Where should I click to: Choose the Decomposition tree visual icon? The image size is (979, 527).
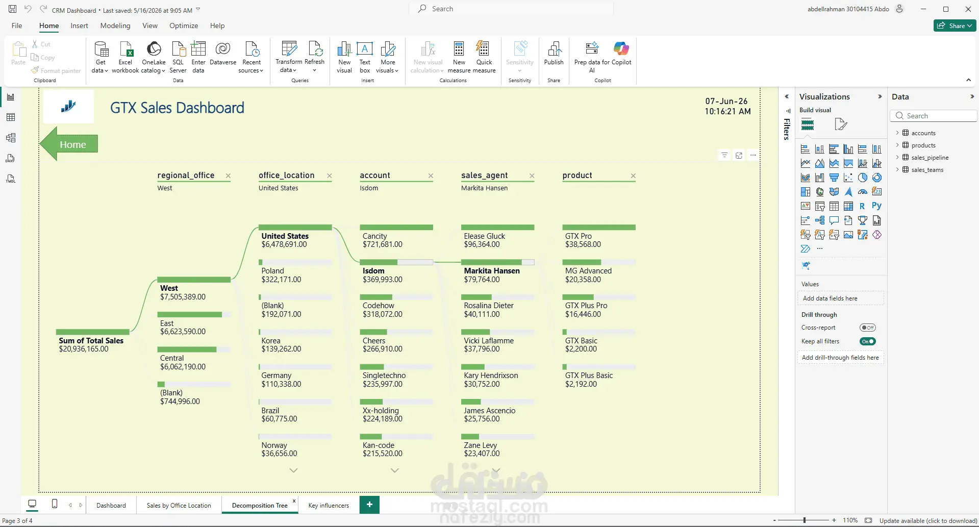(x=820, y=220)
